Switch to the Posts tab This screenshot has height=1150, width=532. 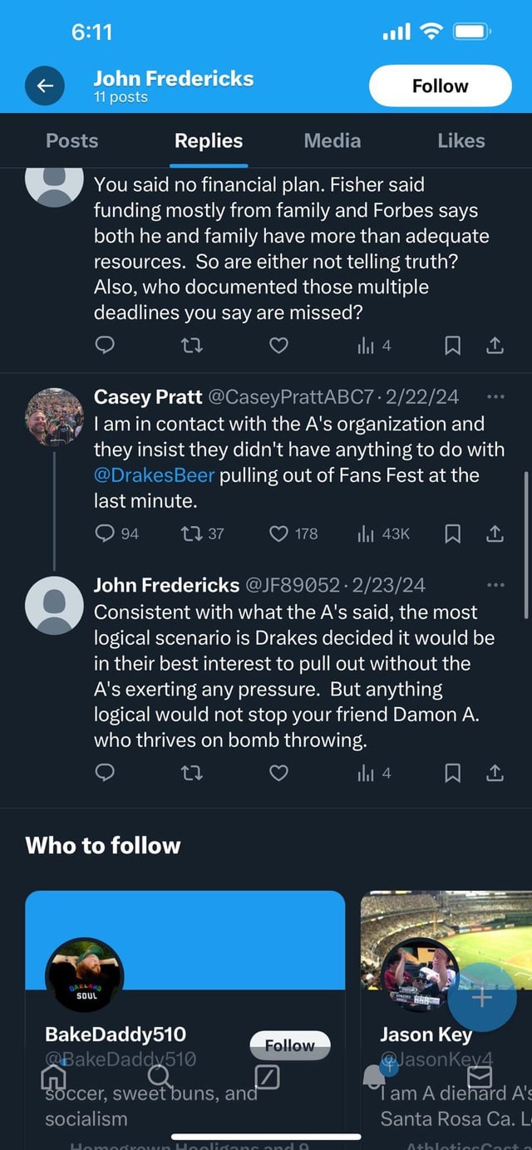pyautogui.click(x=71, y=140)
